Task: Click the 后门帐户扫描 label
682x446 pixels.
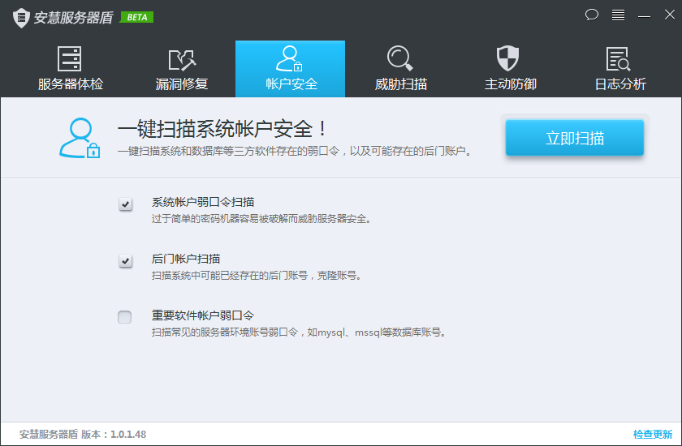Action: [186, 259]
